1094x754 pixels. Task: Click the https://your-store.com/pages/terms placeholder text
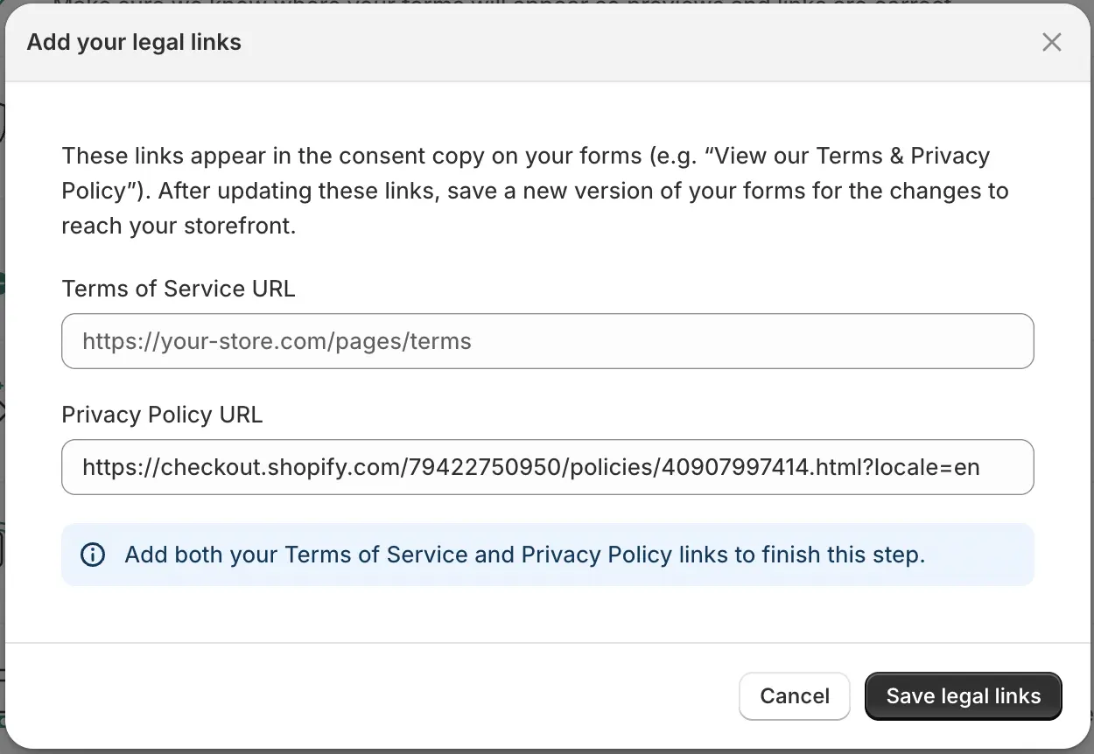[277, 341]
